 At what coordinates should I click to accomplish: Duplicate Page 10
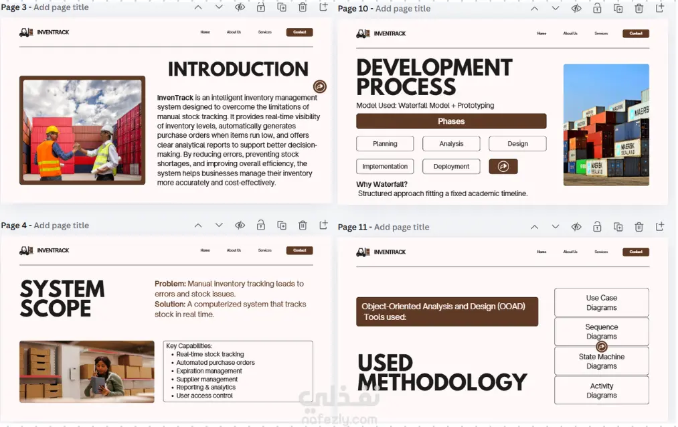tap(618, 9)
